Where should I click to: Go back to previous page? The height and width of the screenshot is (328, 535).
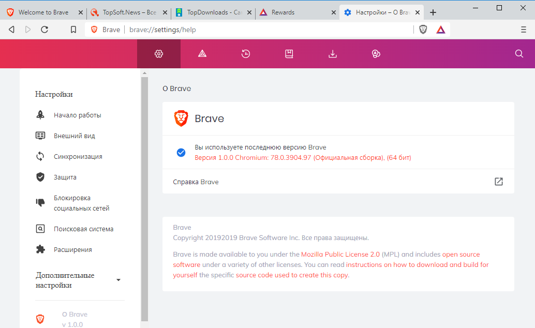11,29
